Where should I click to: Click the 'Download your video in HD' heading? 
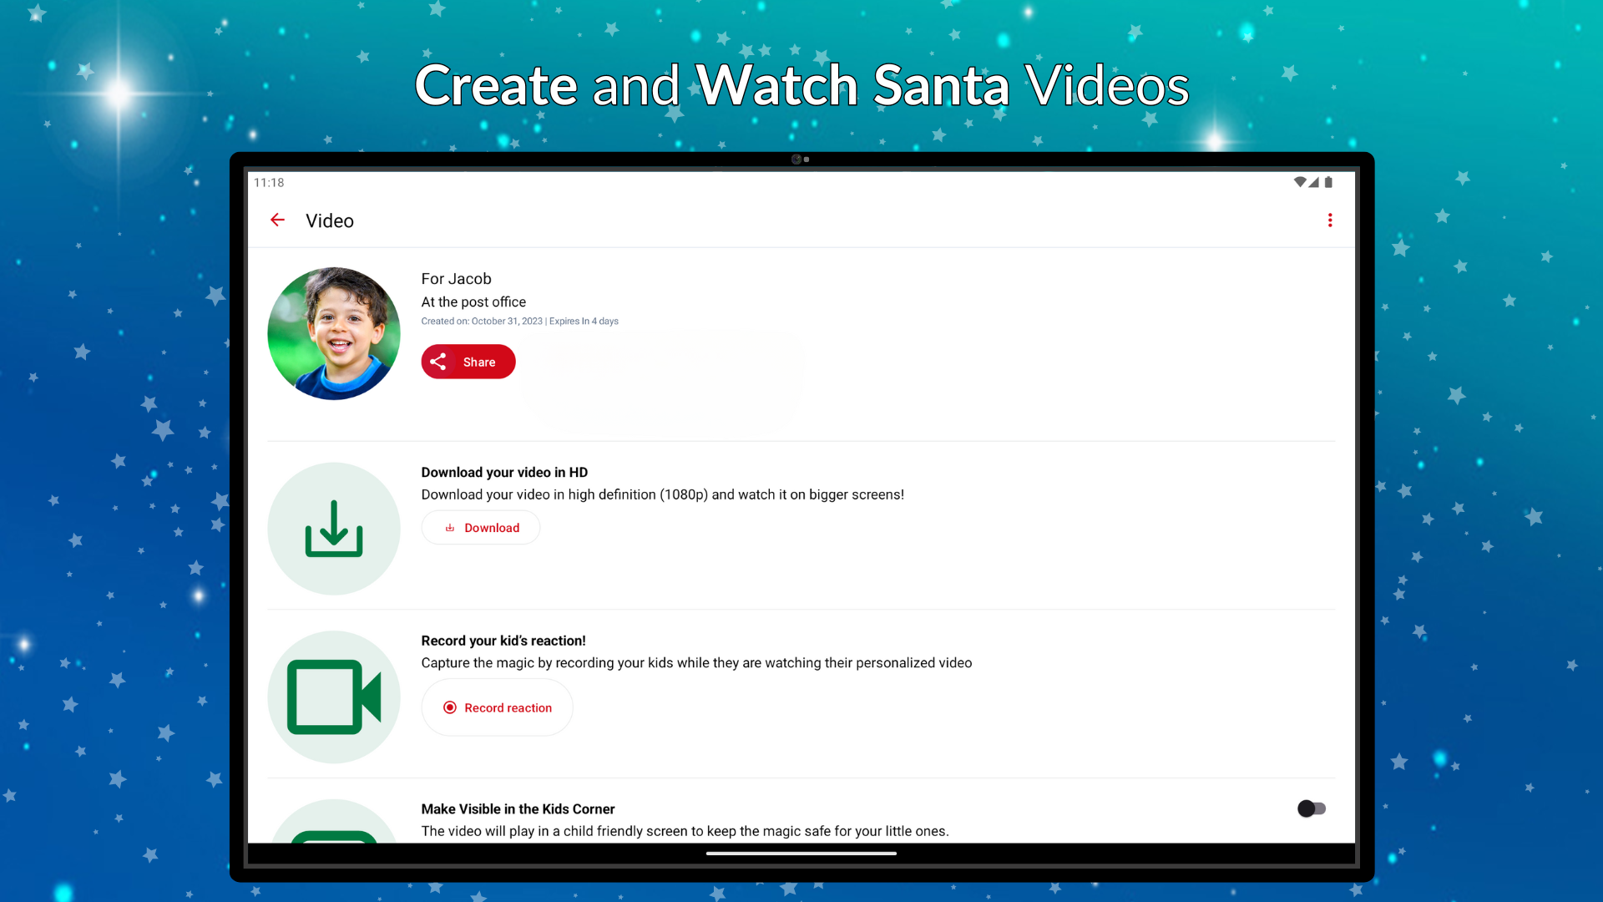click(504, 472)
